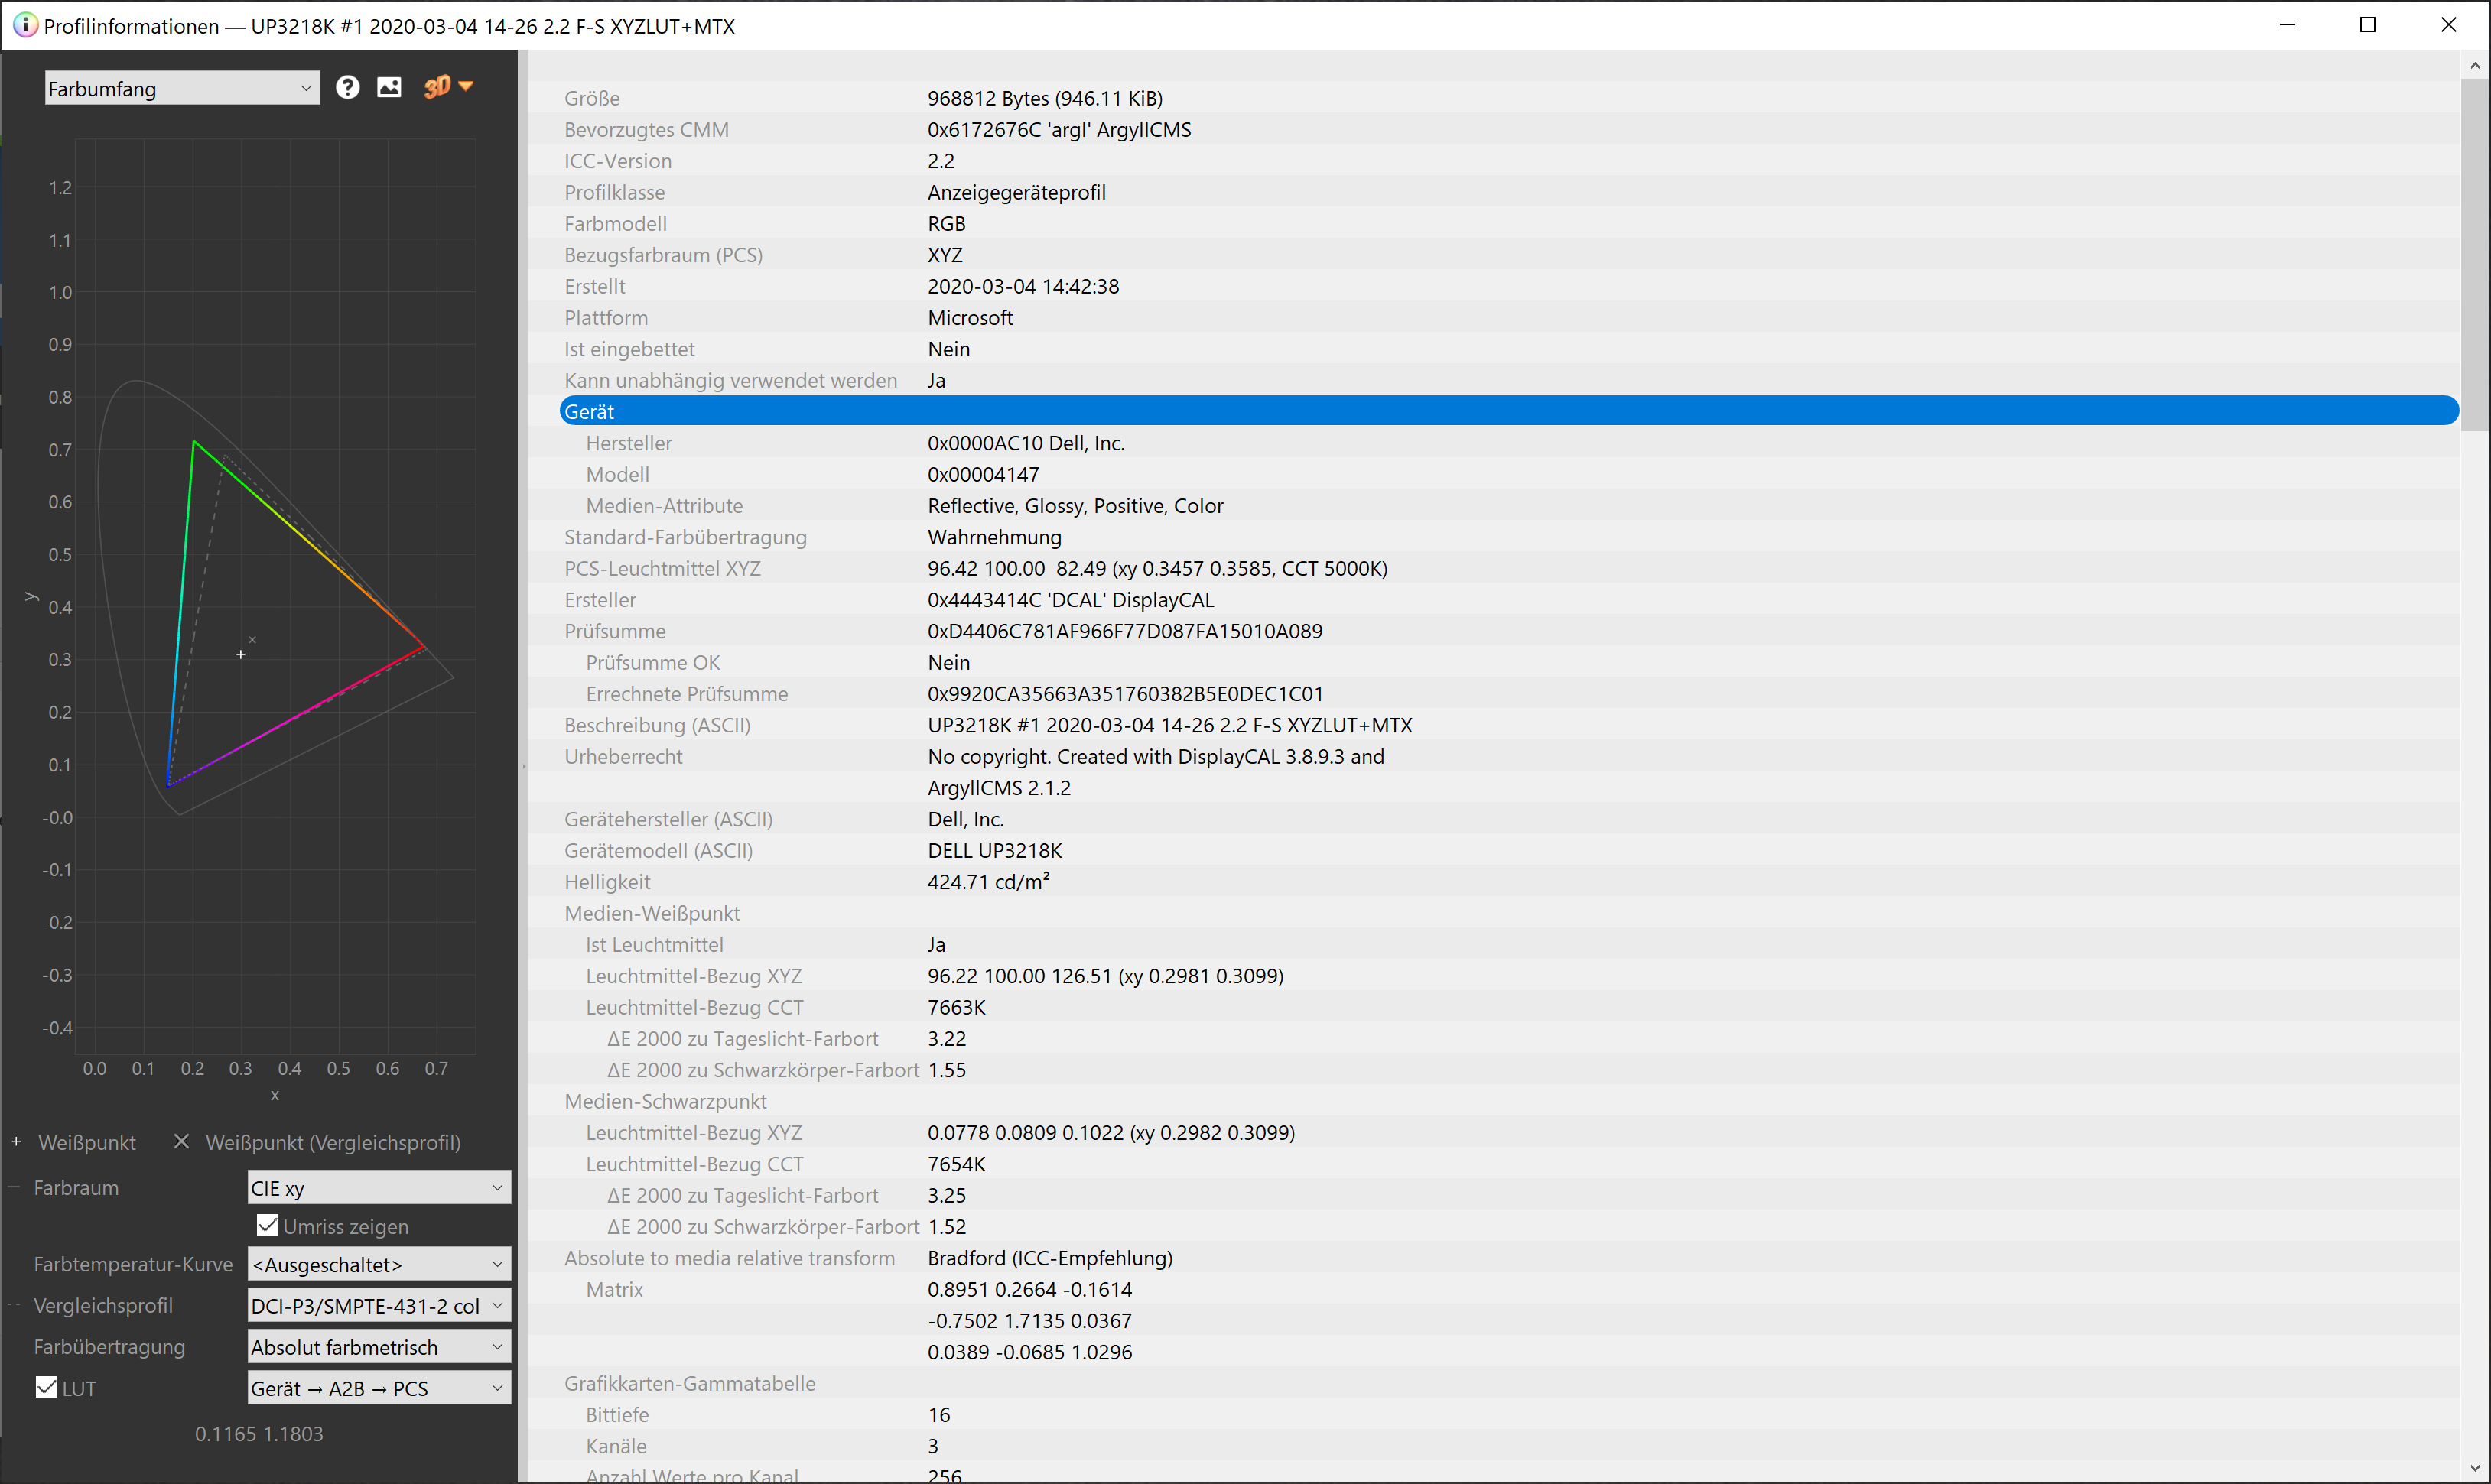
Task: Expand the 3D format dropdown arrow
Action: tap(467, 87)
